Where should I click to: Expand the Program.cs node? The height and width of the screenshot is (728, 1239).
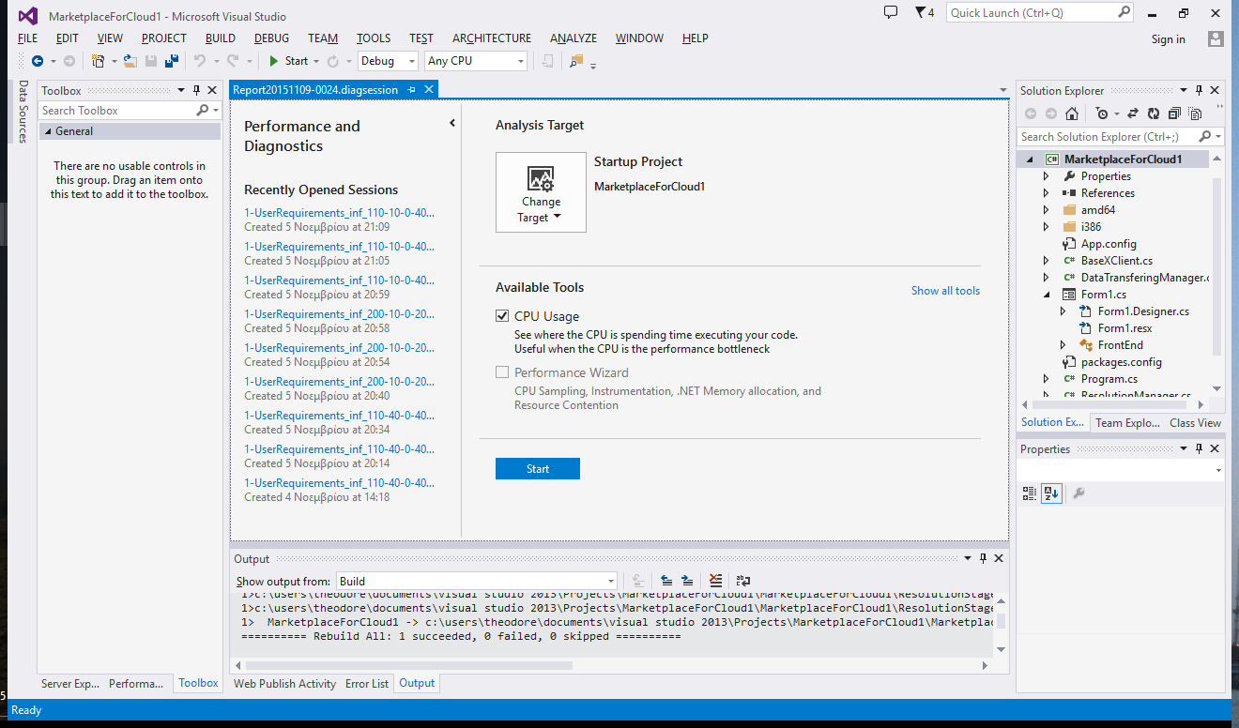tap(1047, 379)
